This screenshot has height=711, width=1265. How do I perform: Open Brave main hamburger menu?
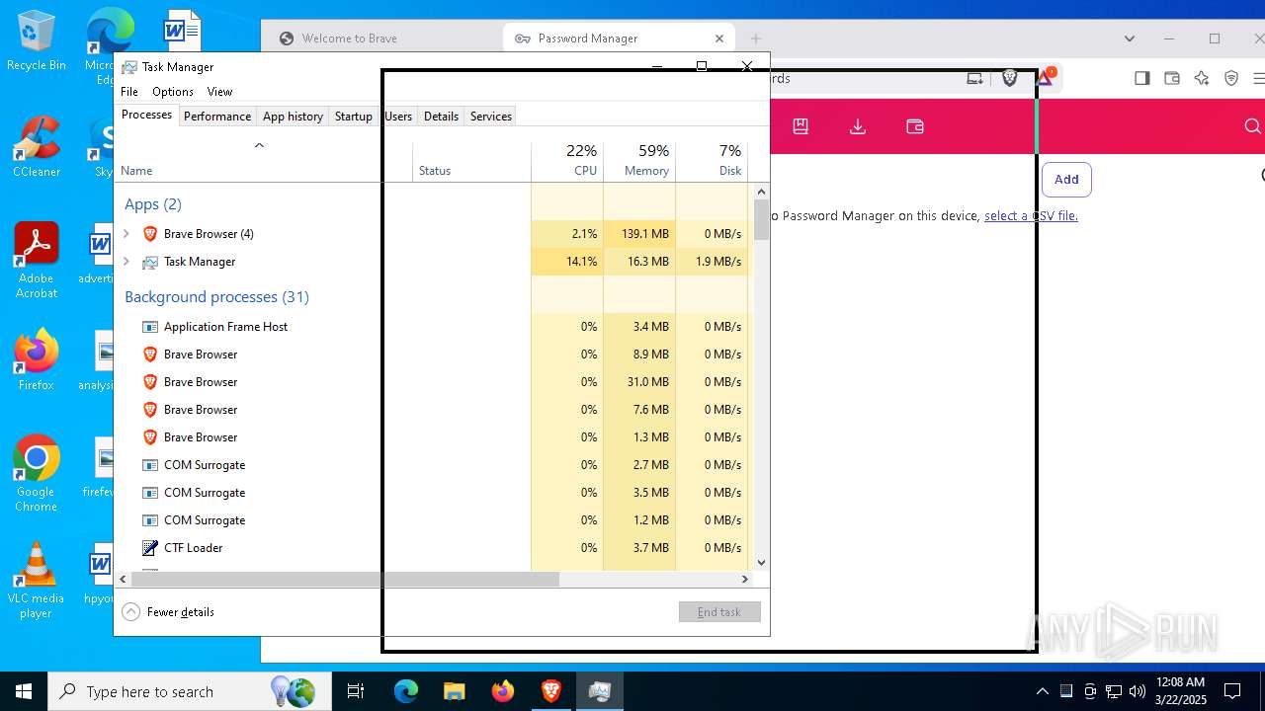tap(1258, 78)
